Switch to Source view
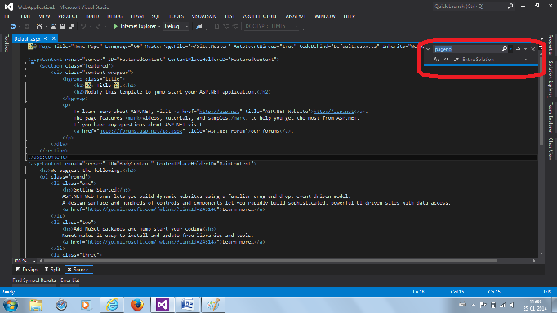The width and height of the screenshot is (557, 313). coord(79,270)
